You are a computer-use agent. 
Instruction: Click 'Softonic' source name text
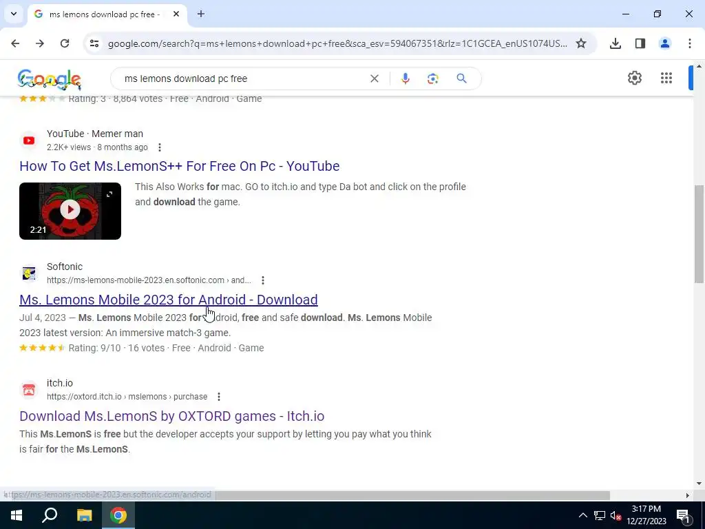(x=65, y=267)
